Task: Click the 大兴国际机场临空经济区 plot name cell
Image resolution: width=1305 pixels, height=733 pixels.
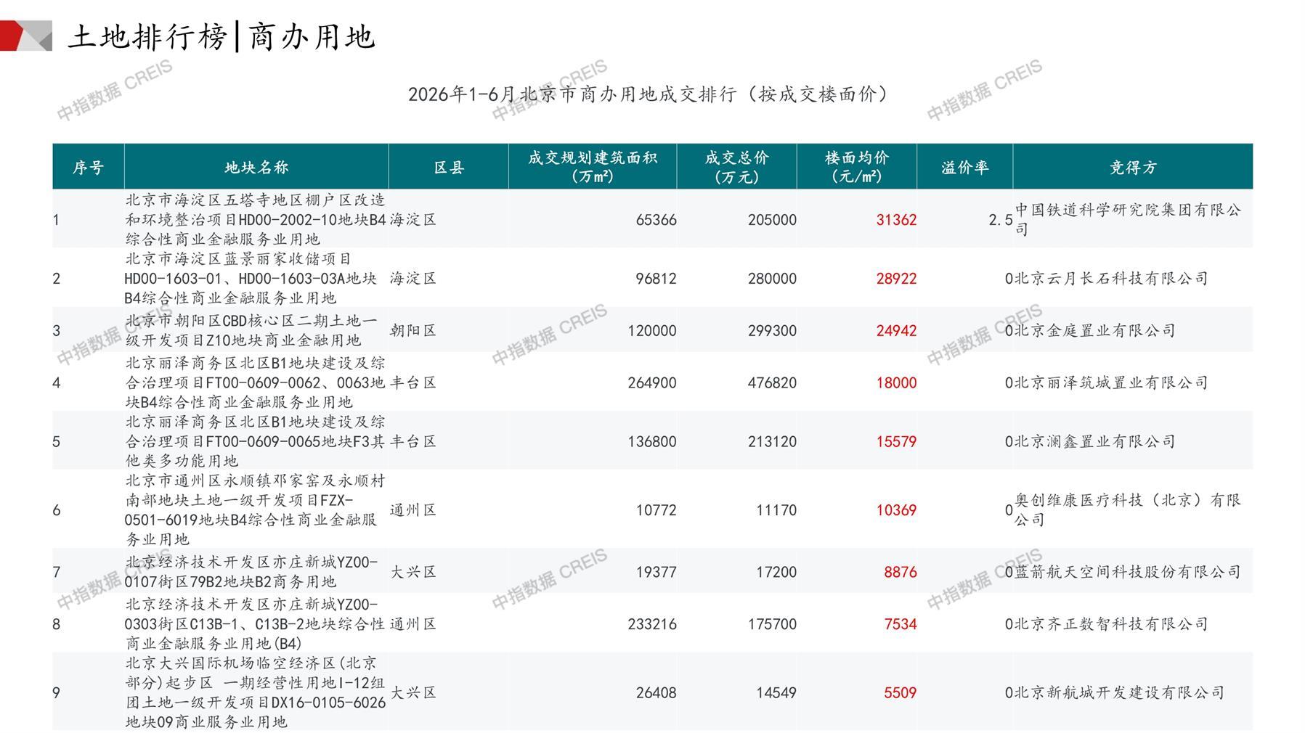Action: click(x=256, y=692)
